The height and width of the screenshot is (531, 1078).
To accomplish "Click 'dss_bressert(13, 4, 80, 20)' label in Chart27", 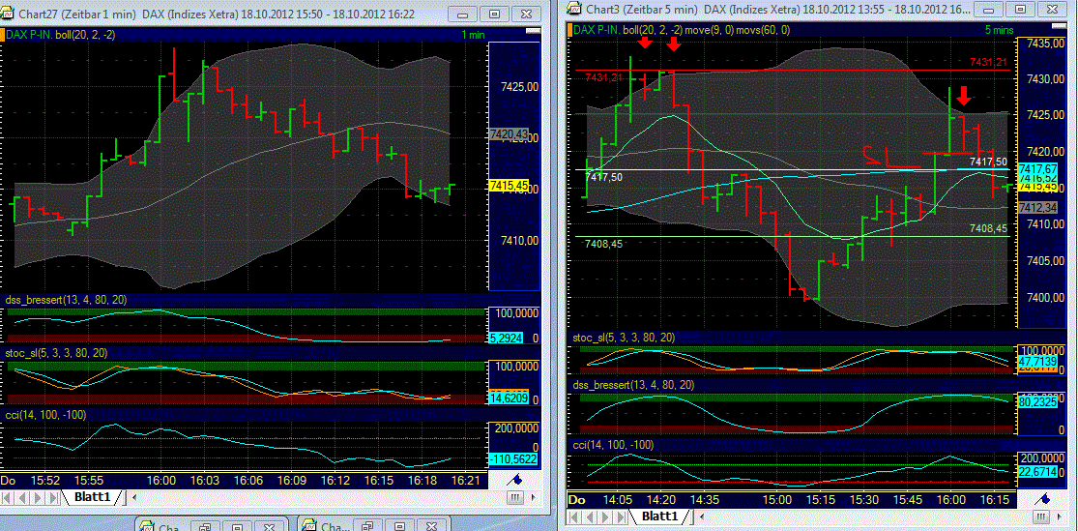I will [x=66, y=300].
